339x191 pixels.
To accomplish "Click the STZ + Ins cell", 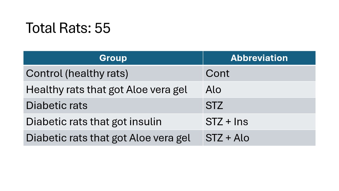I will click(259, 122).
